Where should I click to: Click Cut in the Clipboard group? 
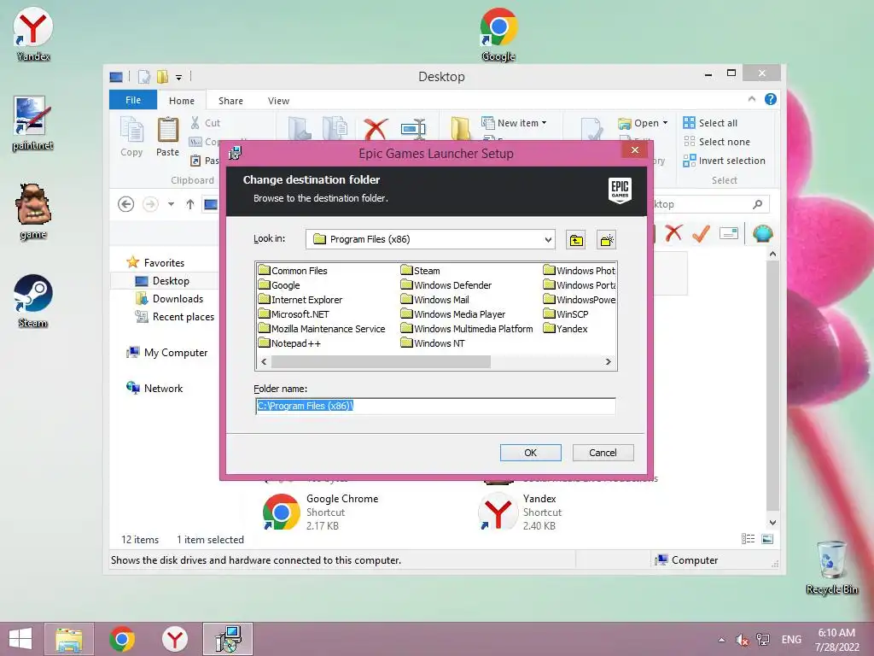point(206,123)
